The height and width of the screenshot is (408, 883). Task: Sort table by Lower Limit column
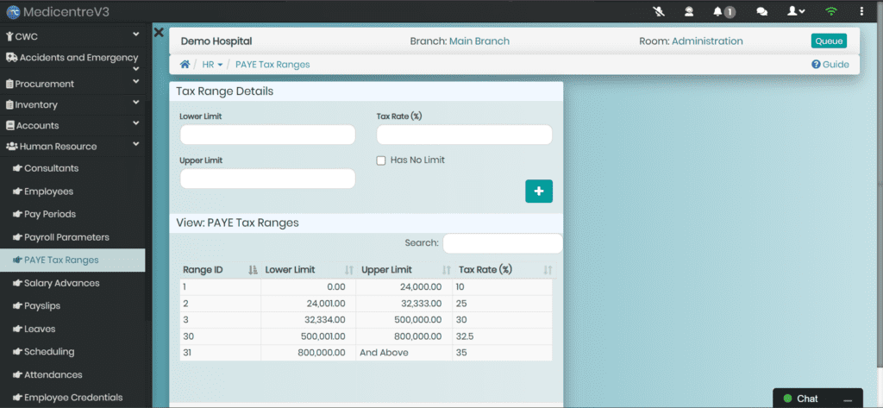click(309, 270)
